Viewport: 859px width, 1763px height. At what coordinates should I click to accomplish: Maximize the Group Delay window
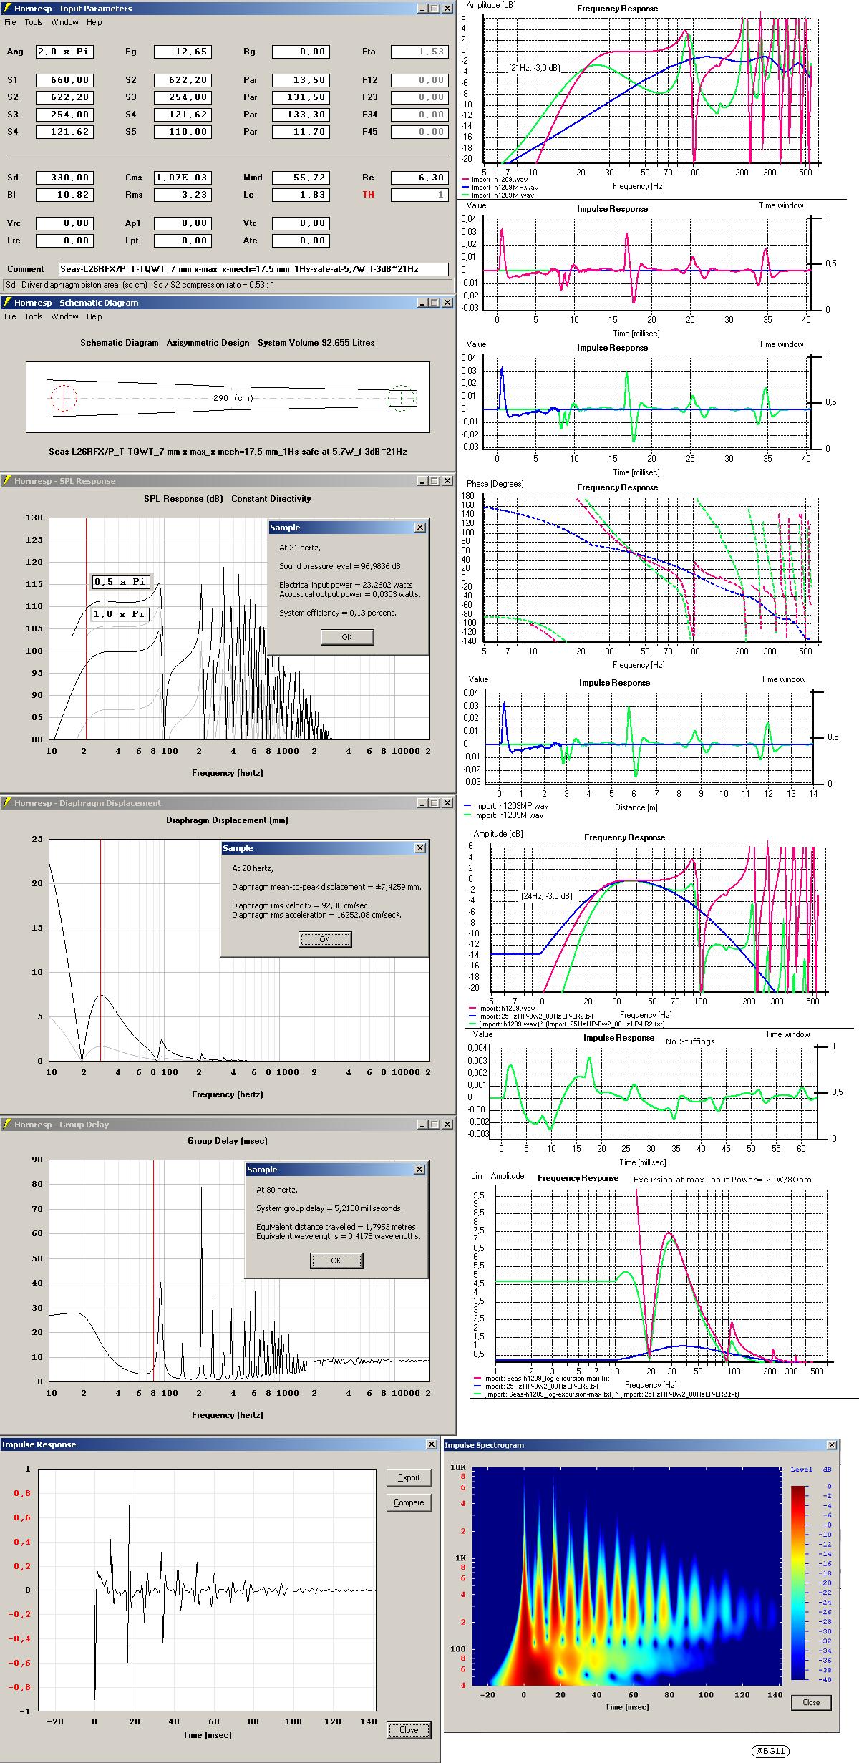point(434,1125)
